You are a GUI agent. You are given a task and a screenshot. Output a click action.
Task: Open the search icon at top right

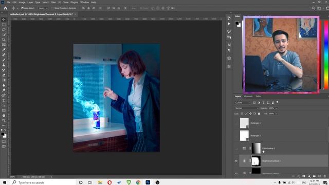click(313, 8)
